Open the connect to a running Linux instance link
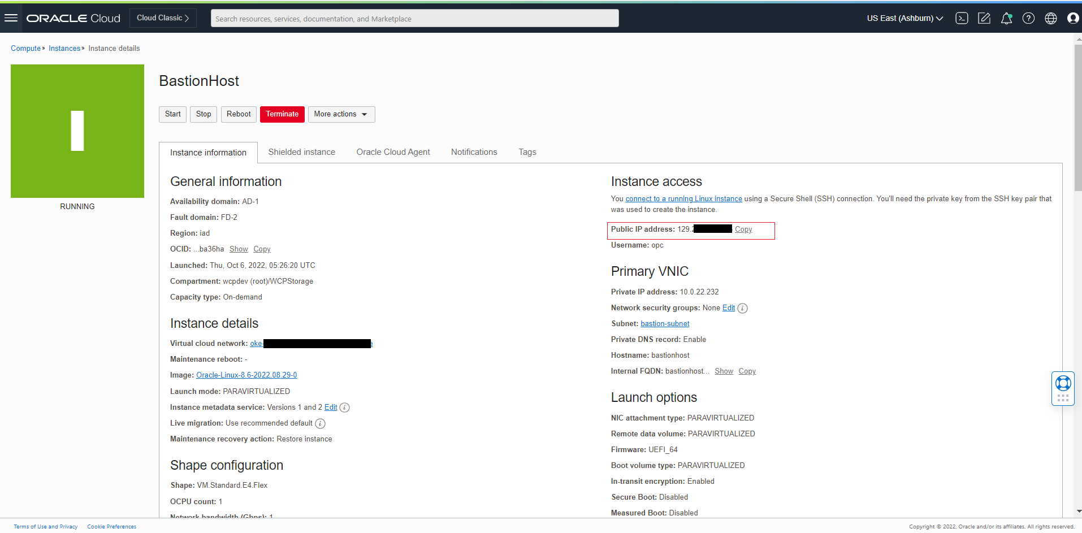Image resolution: width=1082 pixels, height=533 pixels. click(x=683, y=199)
